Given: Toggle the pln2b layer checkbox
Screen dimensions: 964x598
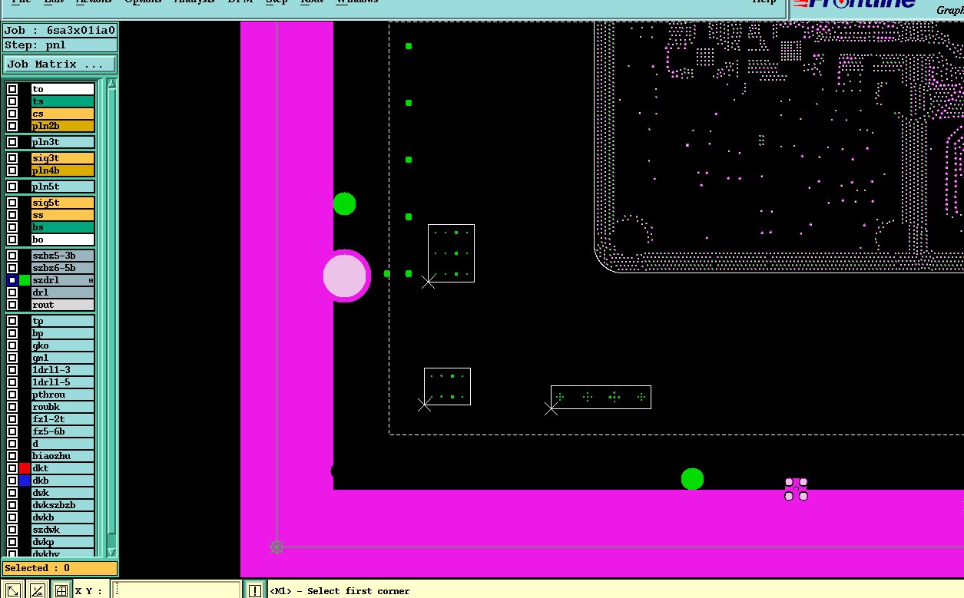Looking at the screenshot, I should pyautogui.click(x=12, y=126).
